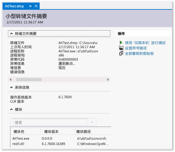Click the 错误信息 label
The image size is (175, 152).
[17, 72]
